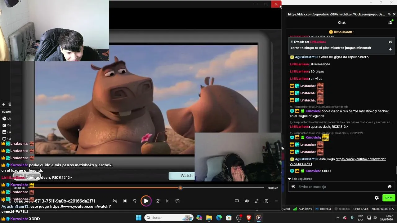Open File Explorer from the taskbar
This screenshot has width=397, height=223.
tap(209, 218)
